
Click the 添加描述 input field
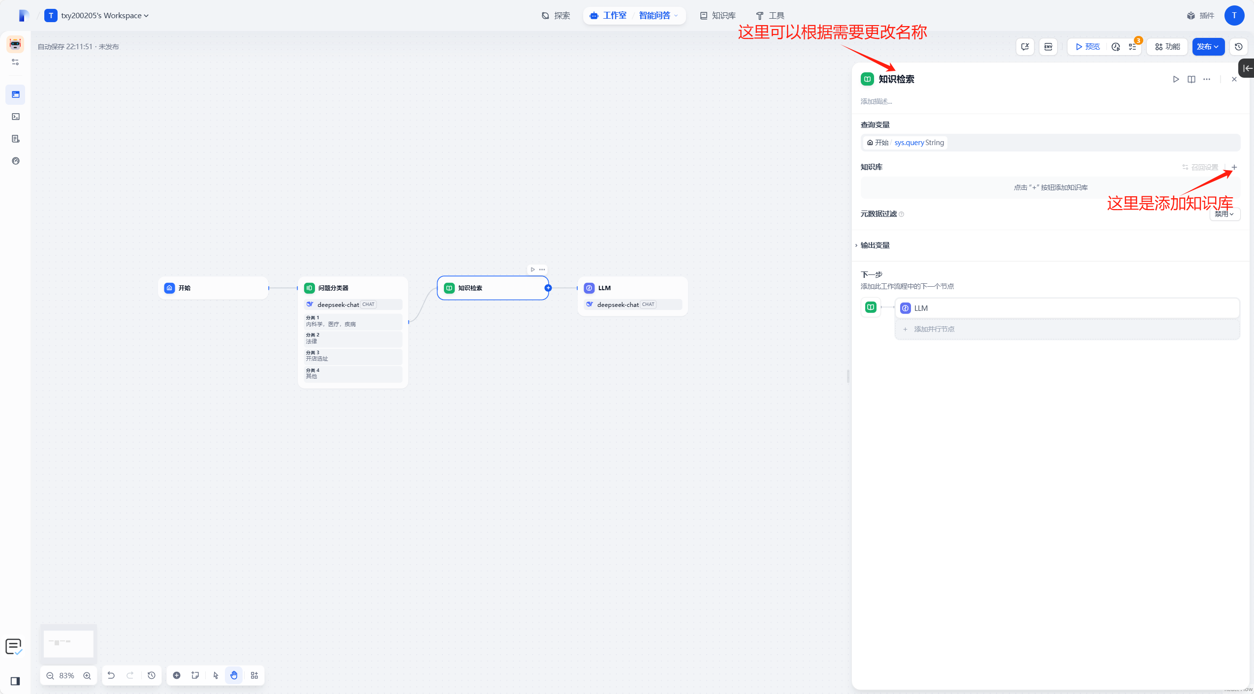click(877, 101)
